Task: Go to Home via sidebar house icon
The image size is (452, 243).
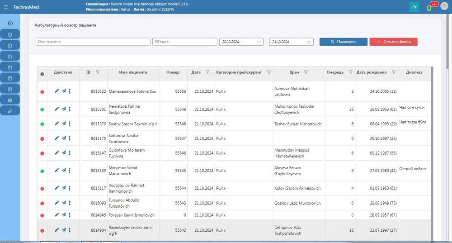Action: tap(10, 23)
